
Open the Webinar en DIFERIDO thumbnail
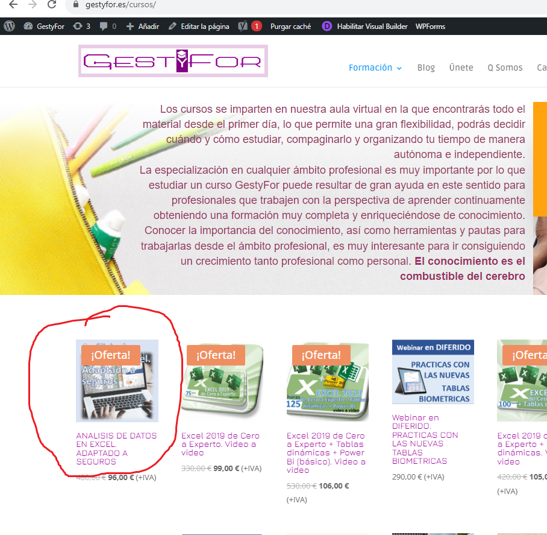click(x=433, y=372)
